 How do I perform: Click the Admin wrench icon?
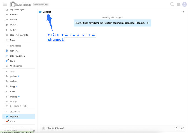(7, 20)
